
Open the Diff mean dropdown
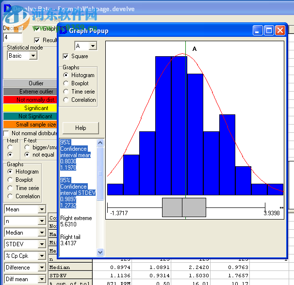click(x=42, y=279)
